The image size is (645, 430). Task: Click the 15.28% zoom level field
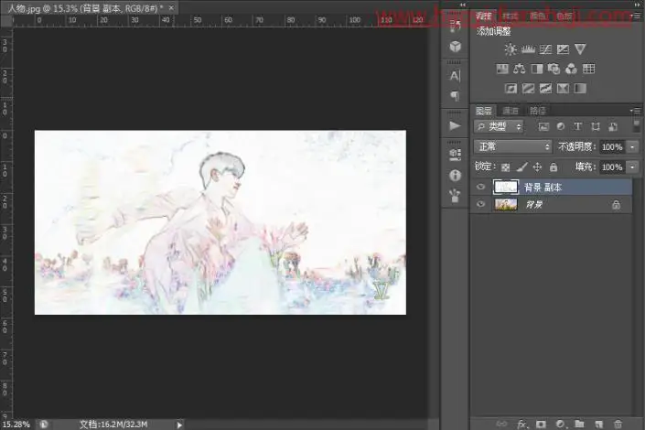pos(16,425)
